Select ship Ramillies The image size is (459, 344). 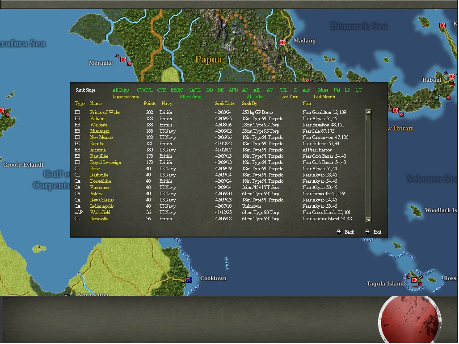tap(99, 156)
